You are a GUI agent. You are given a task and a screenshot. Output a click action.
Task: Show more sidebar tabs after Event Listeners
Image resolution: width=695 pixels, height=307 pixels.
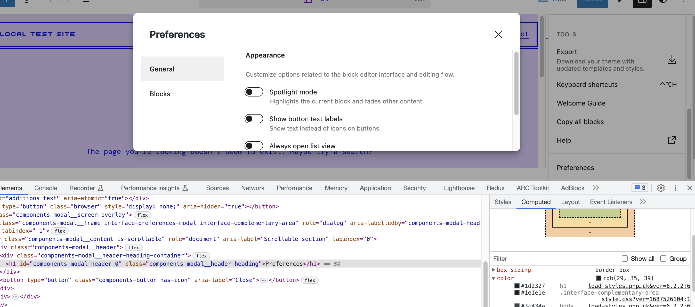pyautogui.click(x=643, y=202)
